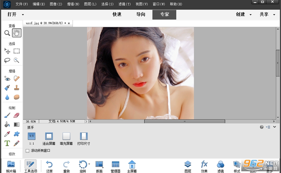The image size is (281, 173).
Task: Click Fill Screen (填充屏幕) button
Action: pos(66,136)
